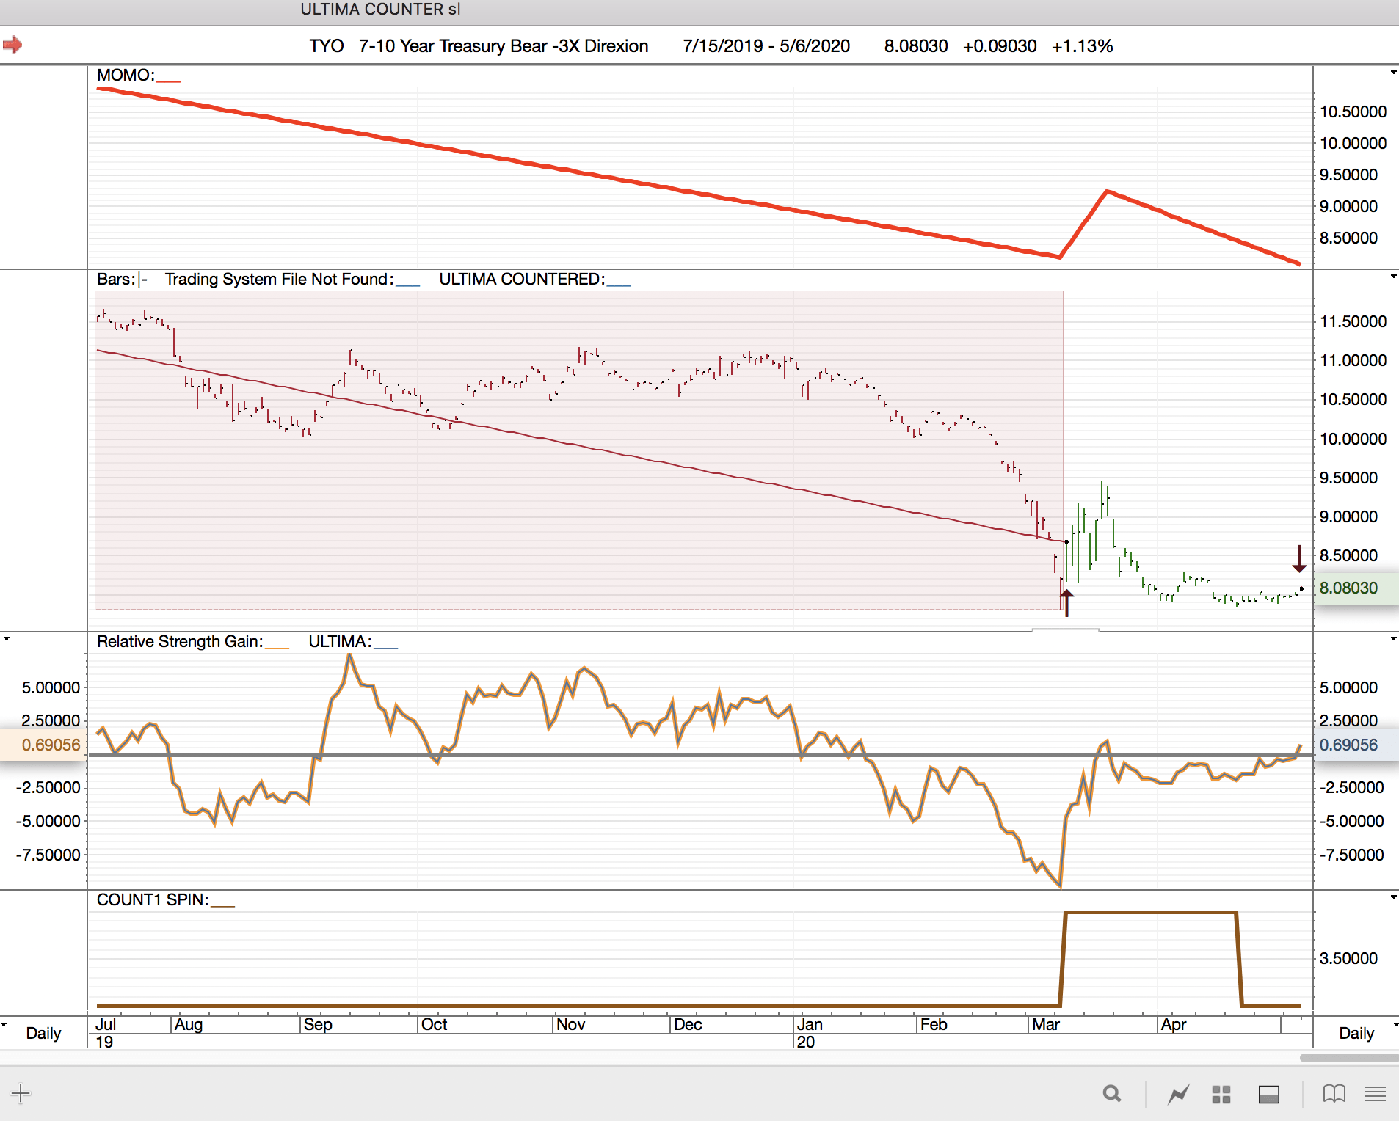Expand the MOMO pane options arrow
Screen dimensions: 1399x1121
pyautogui.click(x=1393, y=73)
